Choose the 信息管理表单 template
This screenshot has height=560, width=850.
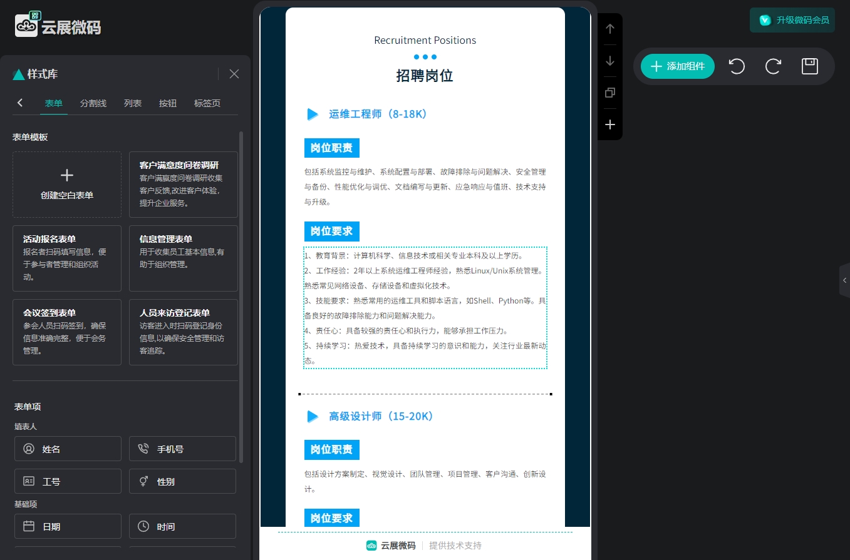[x=184, y=258]
